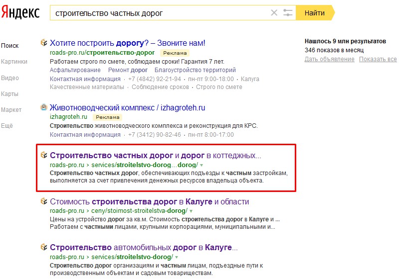Open 'Животноводческий комплекс / izhagroteh.ru' ad
400x279 pixels.
pos(127,107)
